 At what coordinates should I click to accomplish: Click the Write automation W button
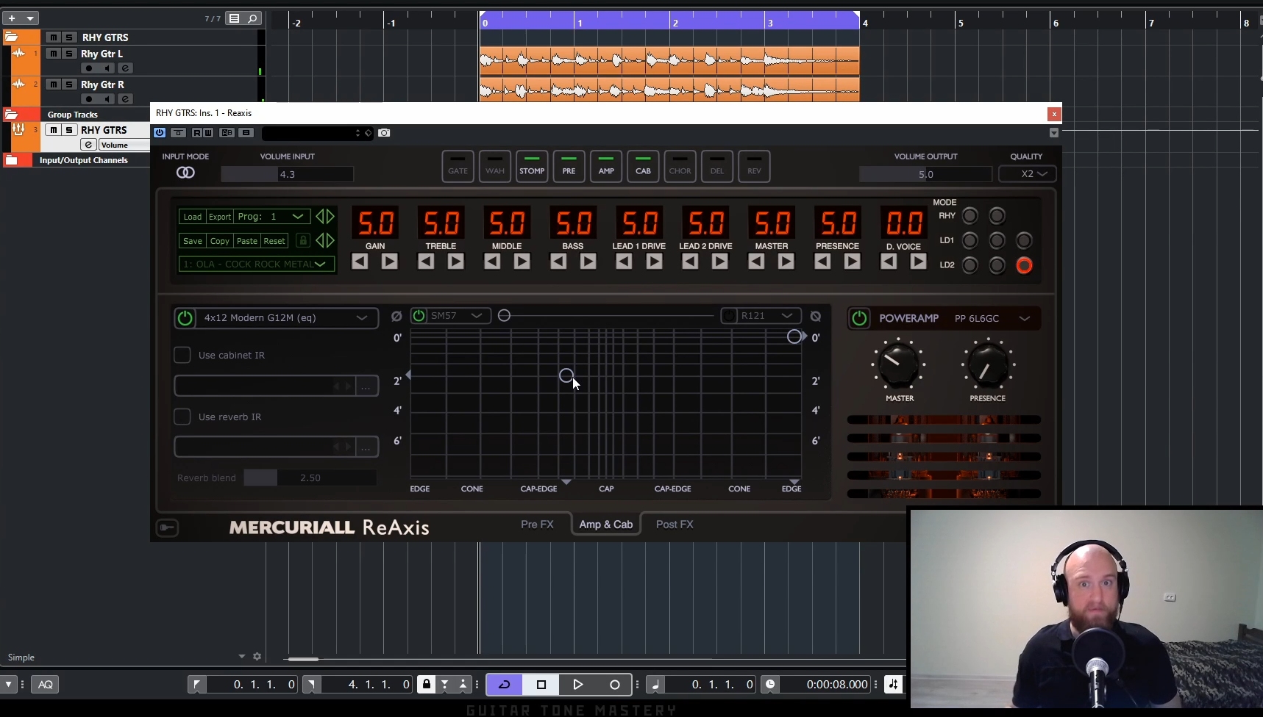[x=207, y=133]
